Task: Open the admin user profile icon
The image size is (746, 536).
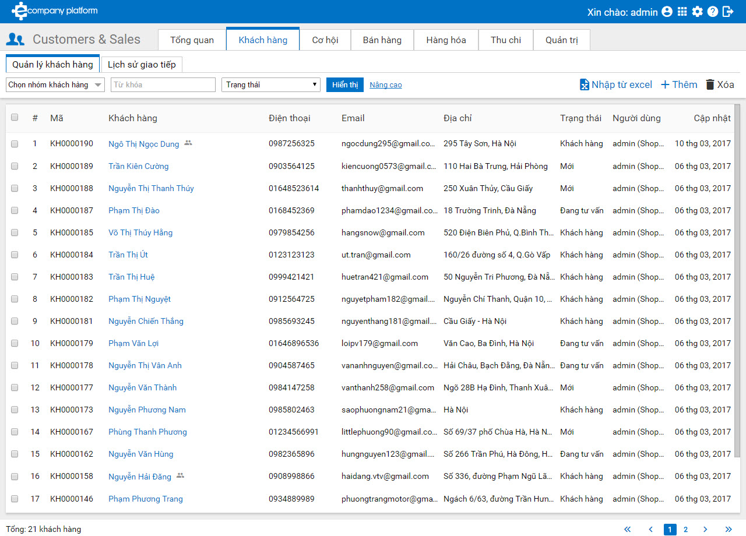Action: [667, 12]
